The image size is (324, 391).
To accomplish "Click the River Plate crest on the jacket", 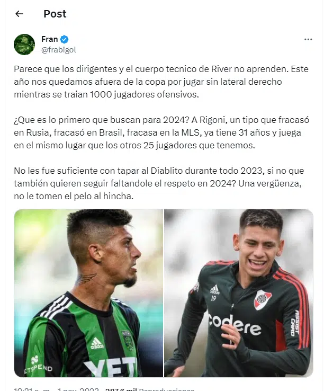I will click(x=263, y=299).
